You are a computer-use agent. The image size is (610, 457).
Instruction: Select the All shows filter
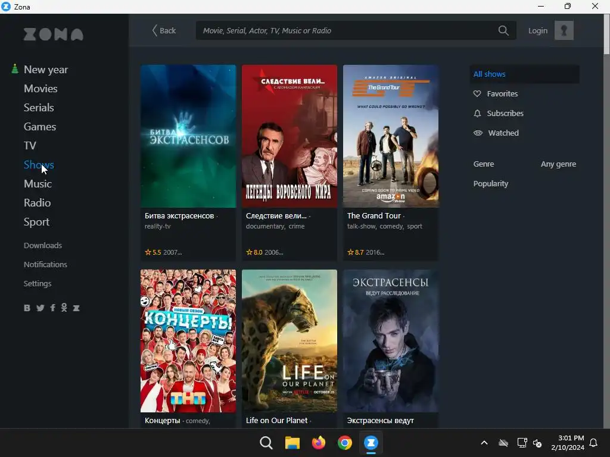[524, 74]
